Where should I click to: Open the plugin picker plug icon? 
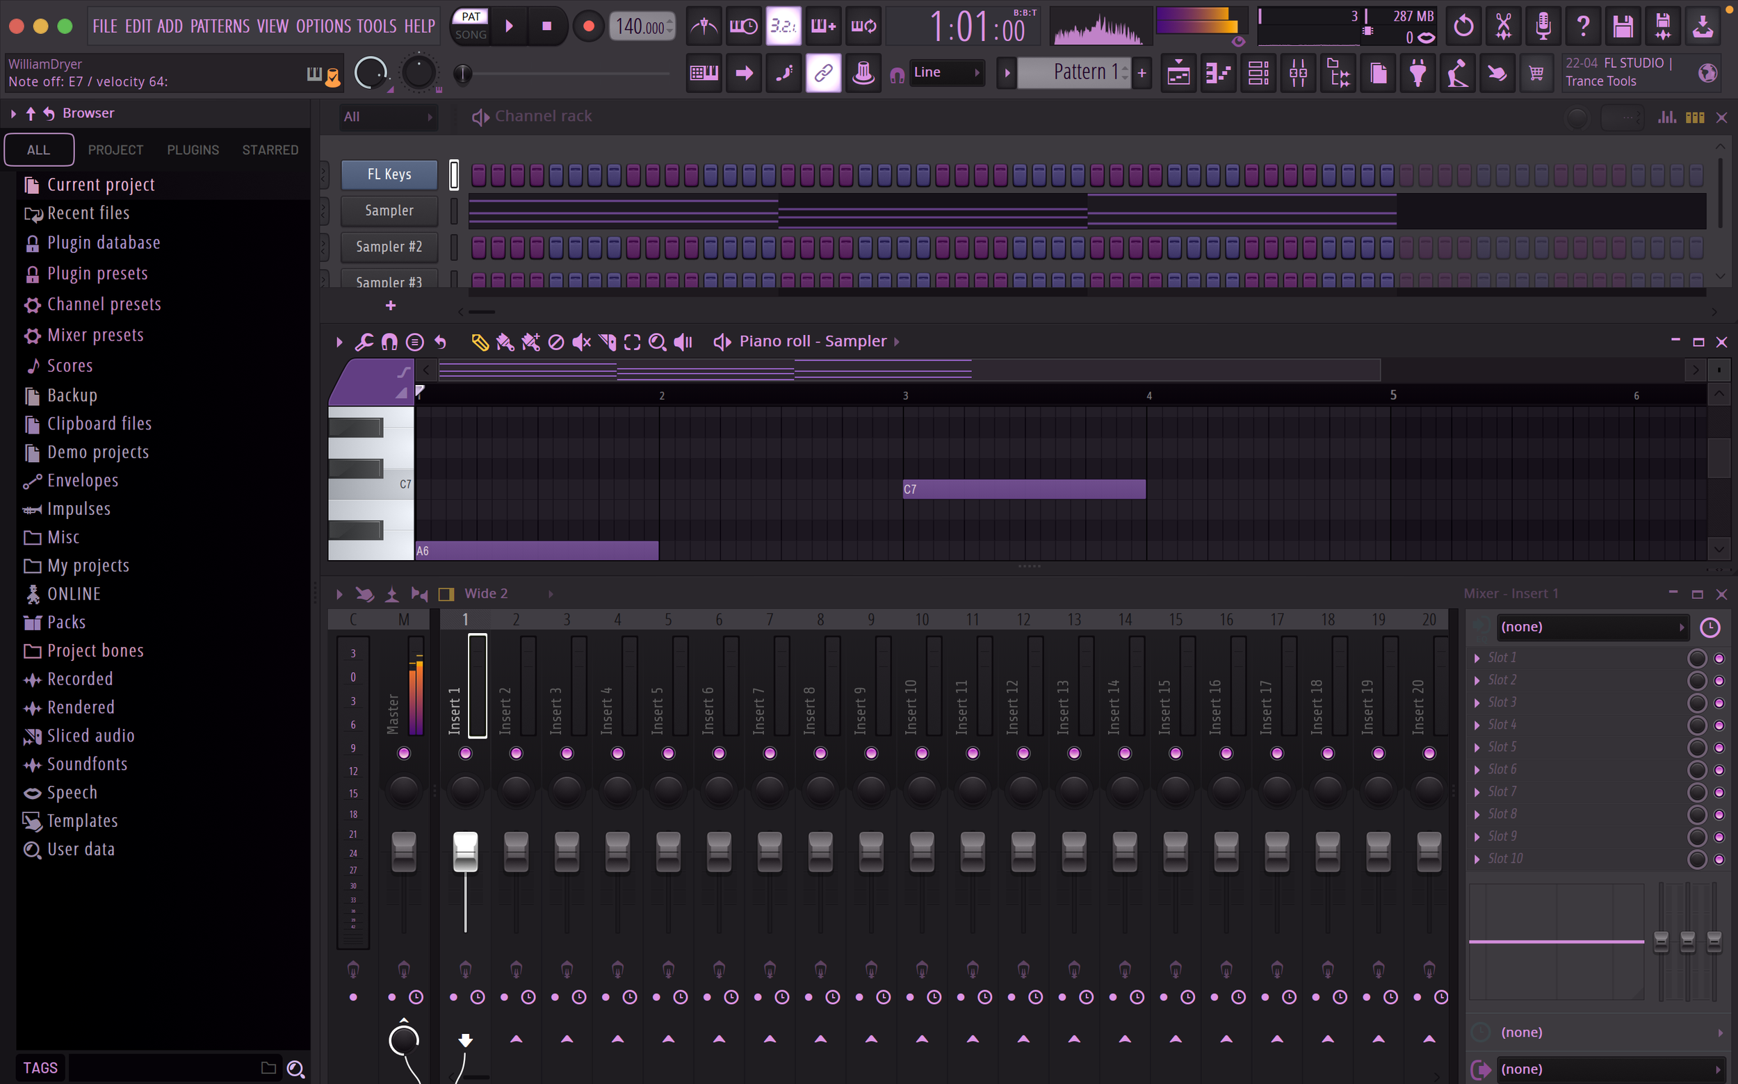click(x=1418, y=72)
